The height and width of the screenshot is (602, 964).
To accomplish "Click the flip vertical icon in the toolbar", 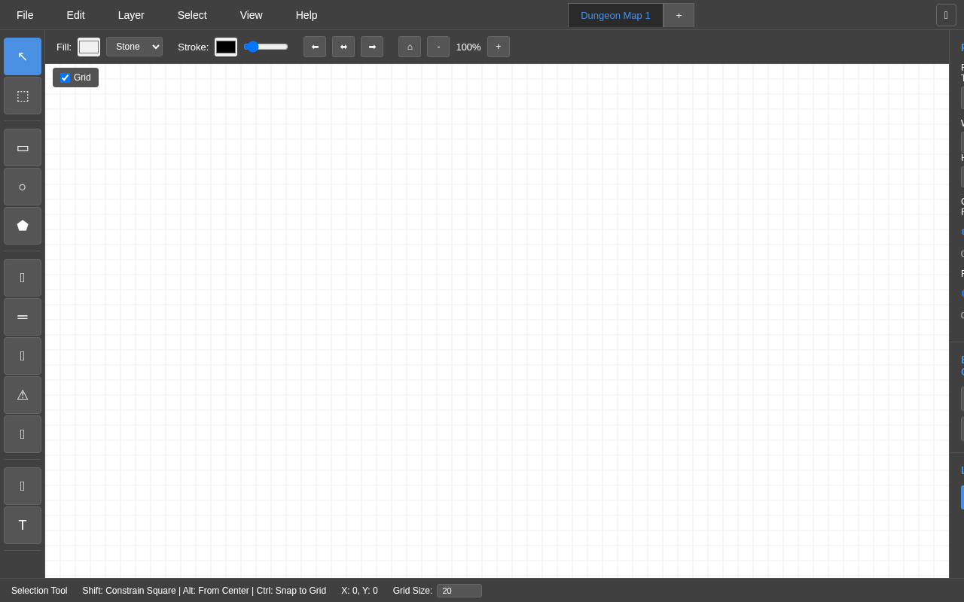I will (410, 47).
